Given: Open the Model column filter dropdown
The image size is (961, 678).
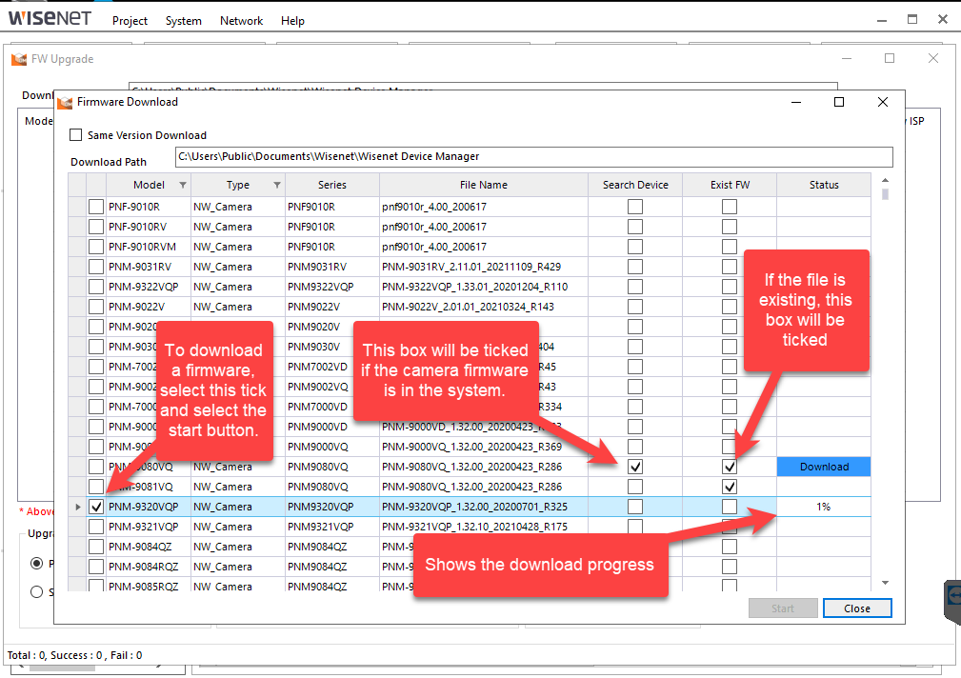Looking at the screenshot, I should [182, 185].
